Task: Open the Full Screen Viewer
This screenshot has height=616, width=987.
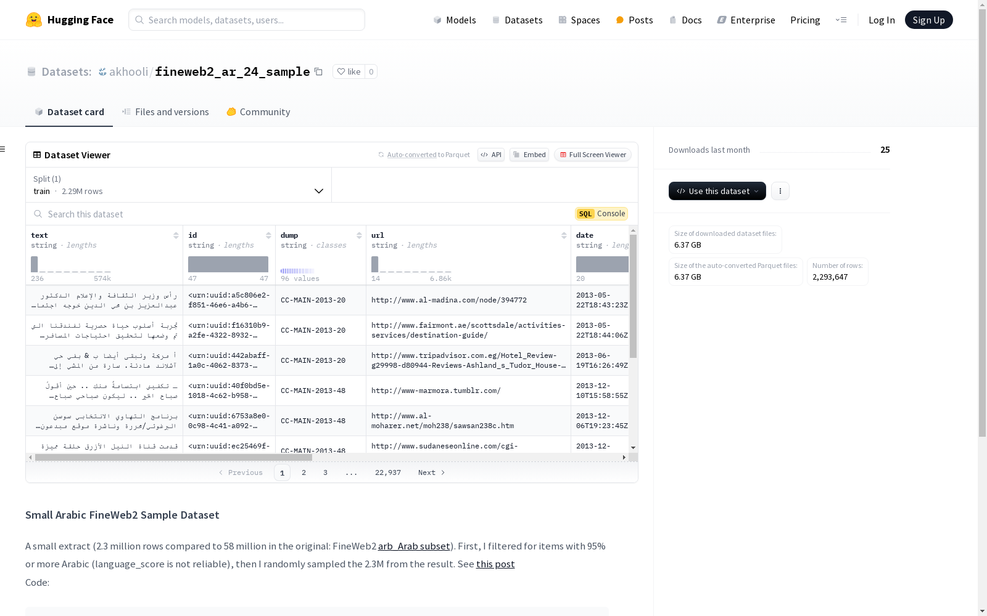Action: (593, 155)
